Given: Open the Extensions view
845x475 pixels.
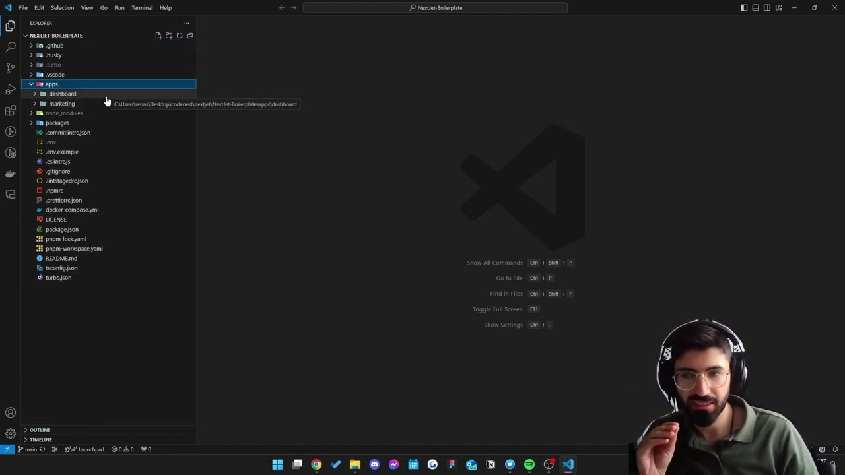Looking at the screenshot, I should click(x=10, y=110).
